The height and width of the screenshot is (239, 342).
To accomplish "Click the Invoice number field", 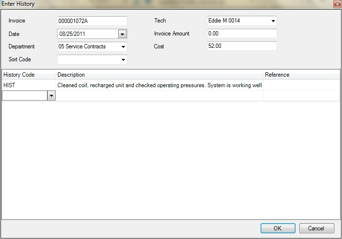I will coord(92,21).
